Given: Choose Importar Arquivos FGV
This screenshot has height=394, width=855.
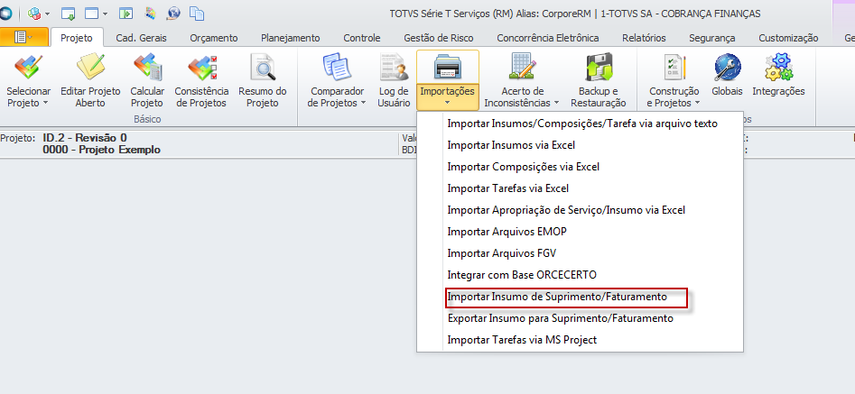Looking at the screenshot, I should pyautogui.click(x=581, y=253).
